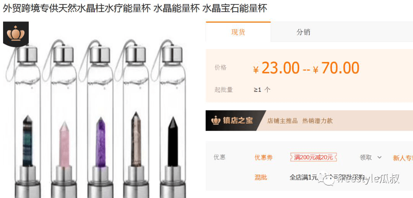
Task: Open the 新人专享 offer link
Action: pyautogui.click(x=403, y=158)
